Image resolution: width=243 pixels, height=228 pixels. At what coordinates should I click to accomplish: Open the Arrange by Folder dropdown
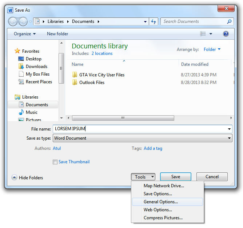coord(212,49)
